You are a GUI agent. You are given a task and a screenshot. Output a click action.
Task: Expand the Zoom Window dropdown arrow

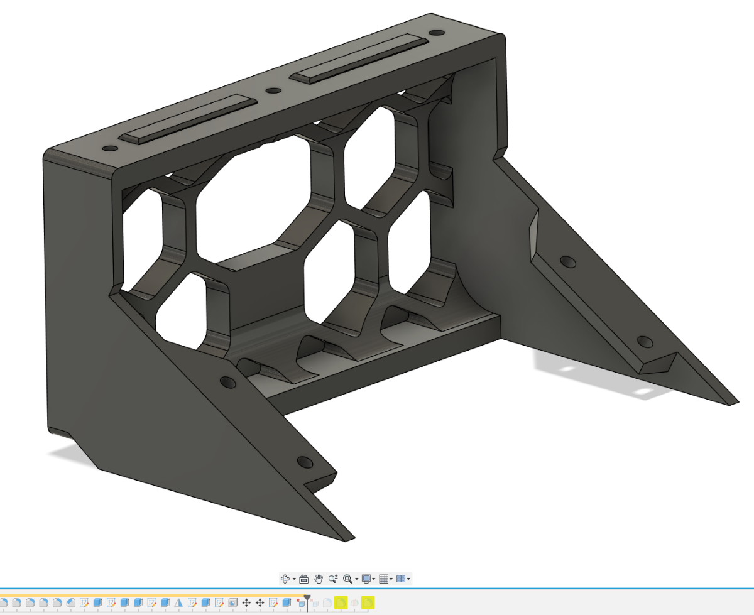[356, 579]
